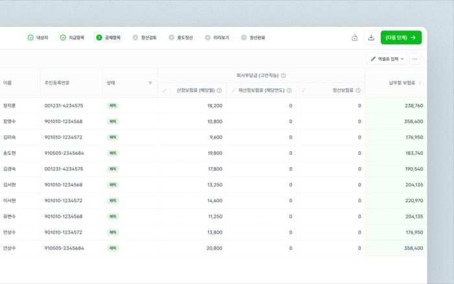Image resolution: width=454 pixels, height=284 pixels.
Task: Click help icon next to 회사부담금 (고안직능)
Action: [x=283, y=76]
